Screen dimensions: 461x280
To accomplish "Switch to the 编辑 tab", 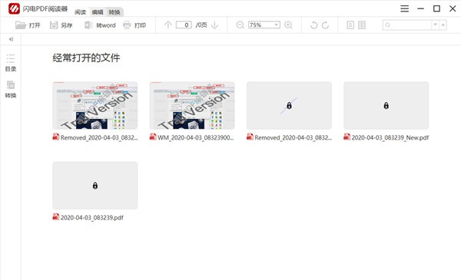I will pyautogui.click(x=98, y=12).
